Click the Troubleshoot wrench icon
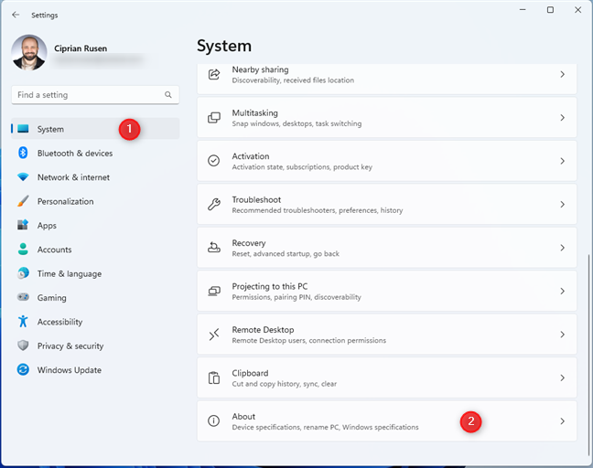This screenshot has width=593, height=468. tap(214, 205)
